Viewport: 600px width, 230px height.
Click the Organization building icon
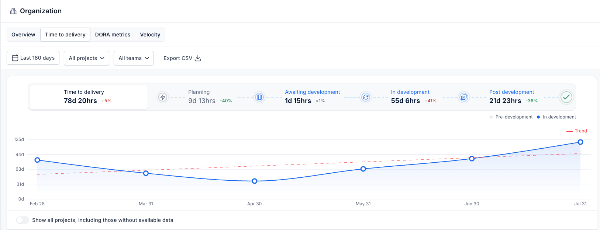[13, 11]
